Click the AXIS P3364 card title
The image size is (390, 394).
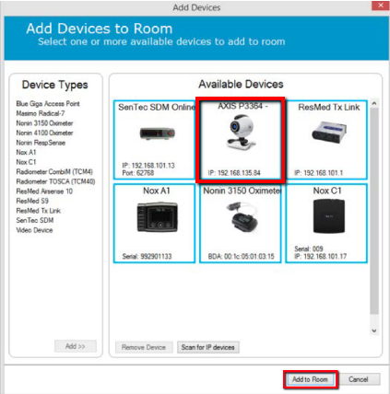pyautogui.click(x=243, y=106)
